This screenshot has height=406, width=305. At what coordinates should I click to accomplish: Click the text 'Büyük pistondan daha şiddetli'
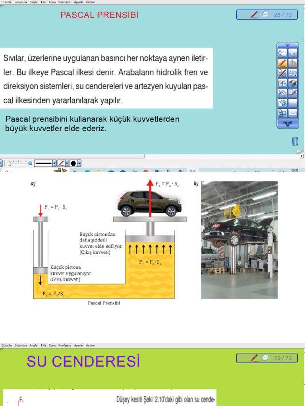[x=98, y=237]
